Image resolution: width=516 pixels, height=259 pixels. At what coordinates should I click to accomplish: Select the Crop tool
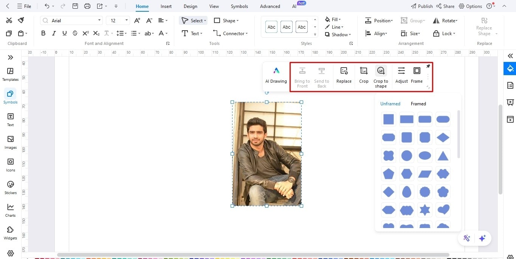pyautogui.click(x=363, y=76)
